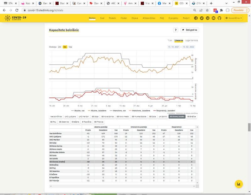Open the start date 13. 10. 2021 picker
The image size is (251, 195).
(x=173, y=47)
